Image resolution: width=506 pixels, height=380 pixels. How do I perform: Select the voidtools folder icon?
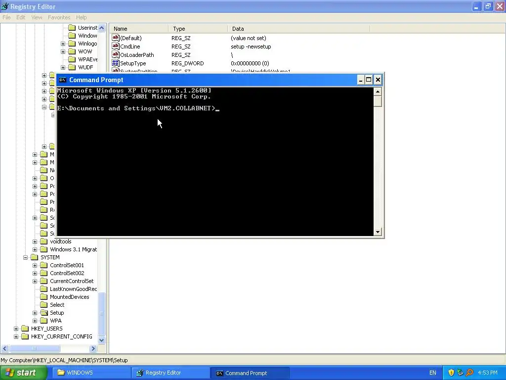point(44,241)
